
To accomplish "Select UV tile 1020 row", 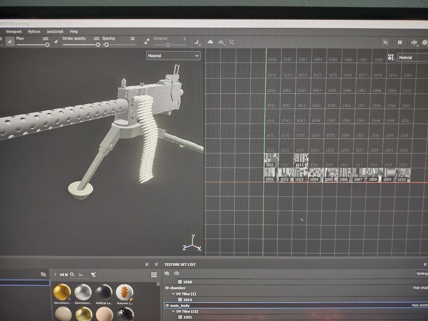I will (295, 282).
